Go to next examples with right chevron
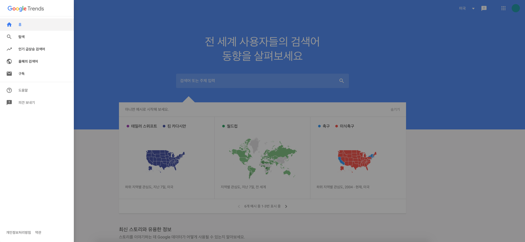This screenshot has width=525, height=242. [286, 206]
